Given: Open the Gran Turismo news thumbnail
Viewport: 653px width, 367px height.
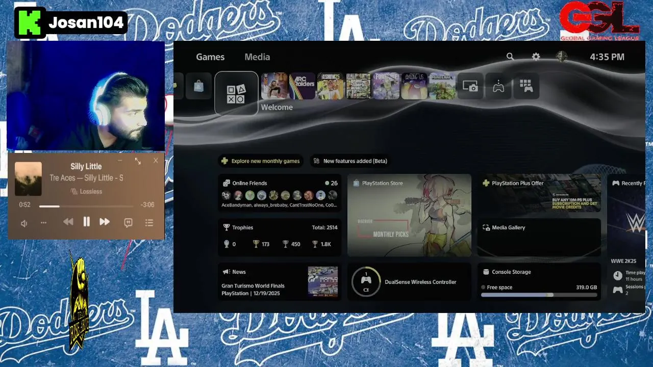Looking at the screenshot, I should coord(323,281).
